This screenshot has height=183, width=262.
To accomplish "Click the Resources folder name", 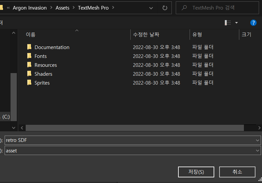I will coord(46,65).
